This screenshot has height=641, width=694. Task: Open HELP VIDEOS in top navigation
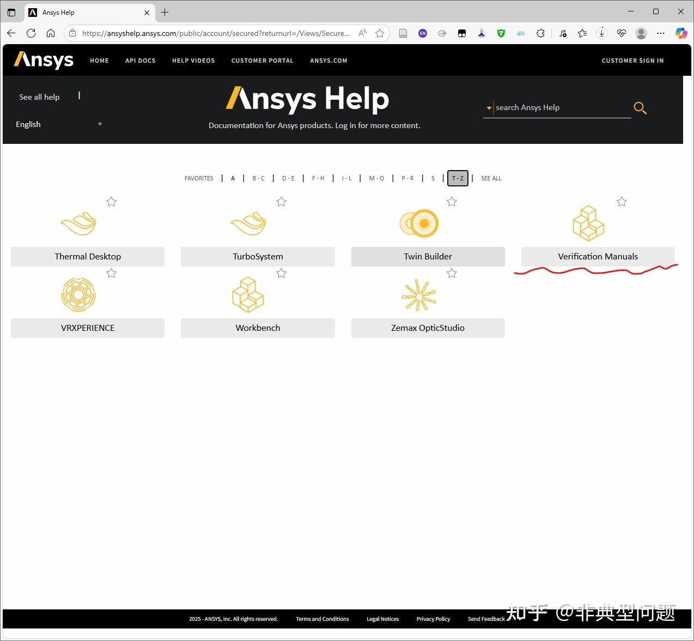(193, 61)
